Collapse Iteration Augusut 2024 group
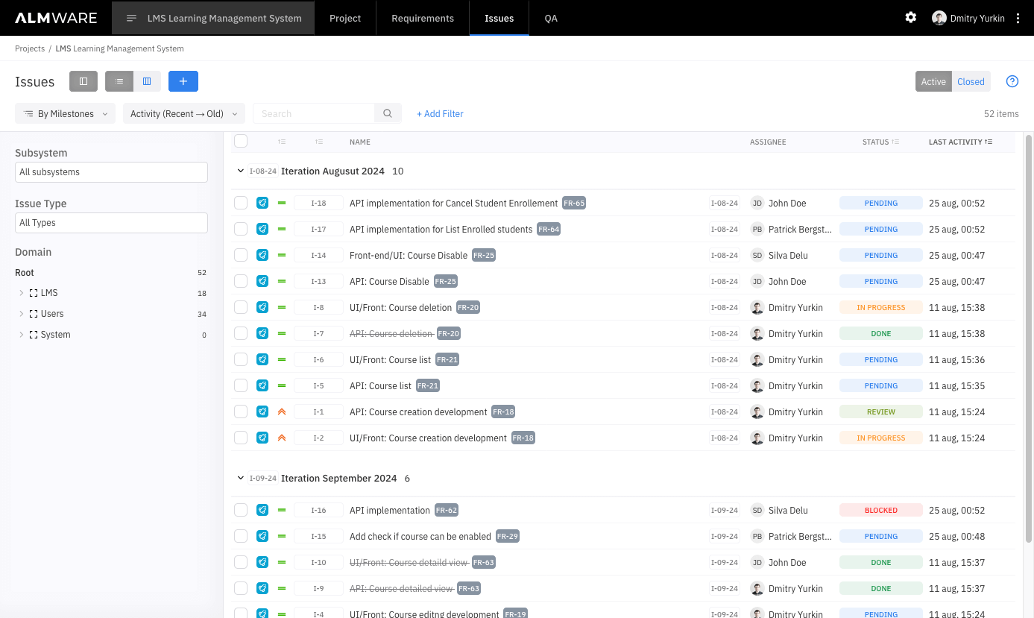 [241, 171]
